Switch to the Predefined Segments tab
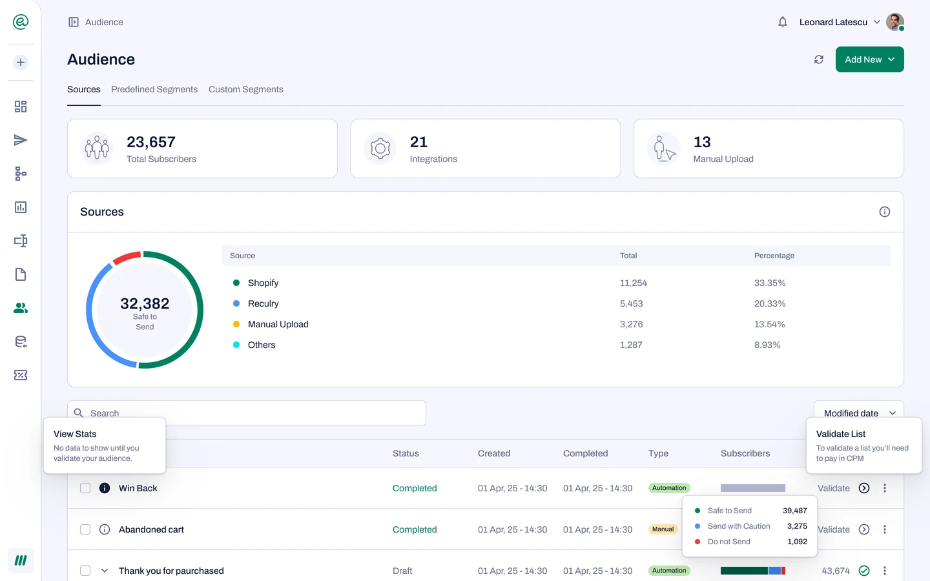 pyautogui.click(x=154, y=89)
